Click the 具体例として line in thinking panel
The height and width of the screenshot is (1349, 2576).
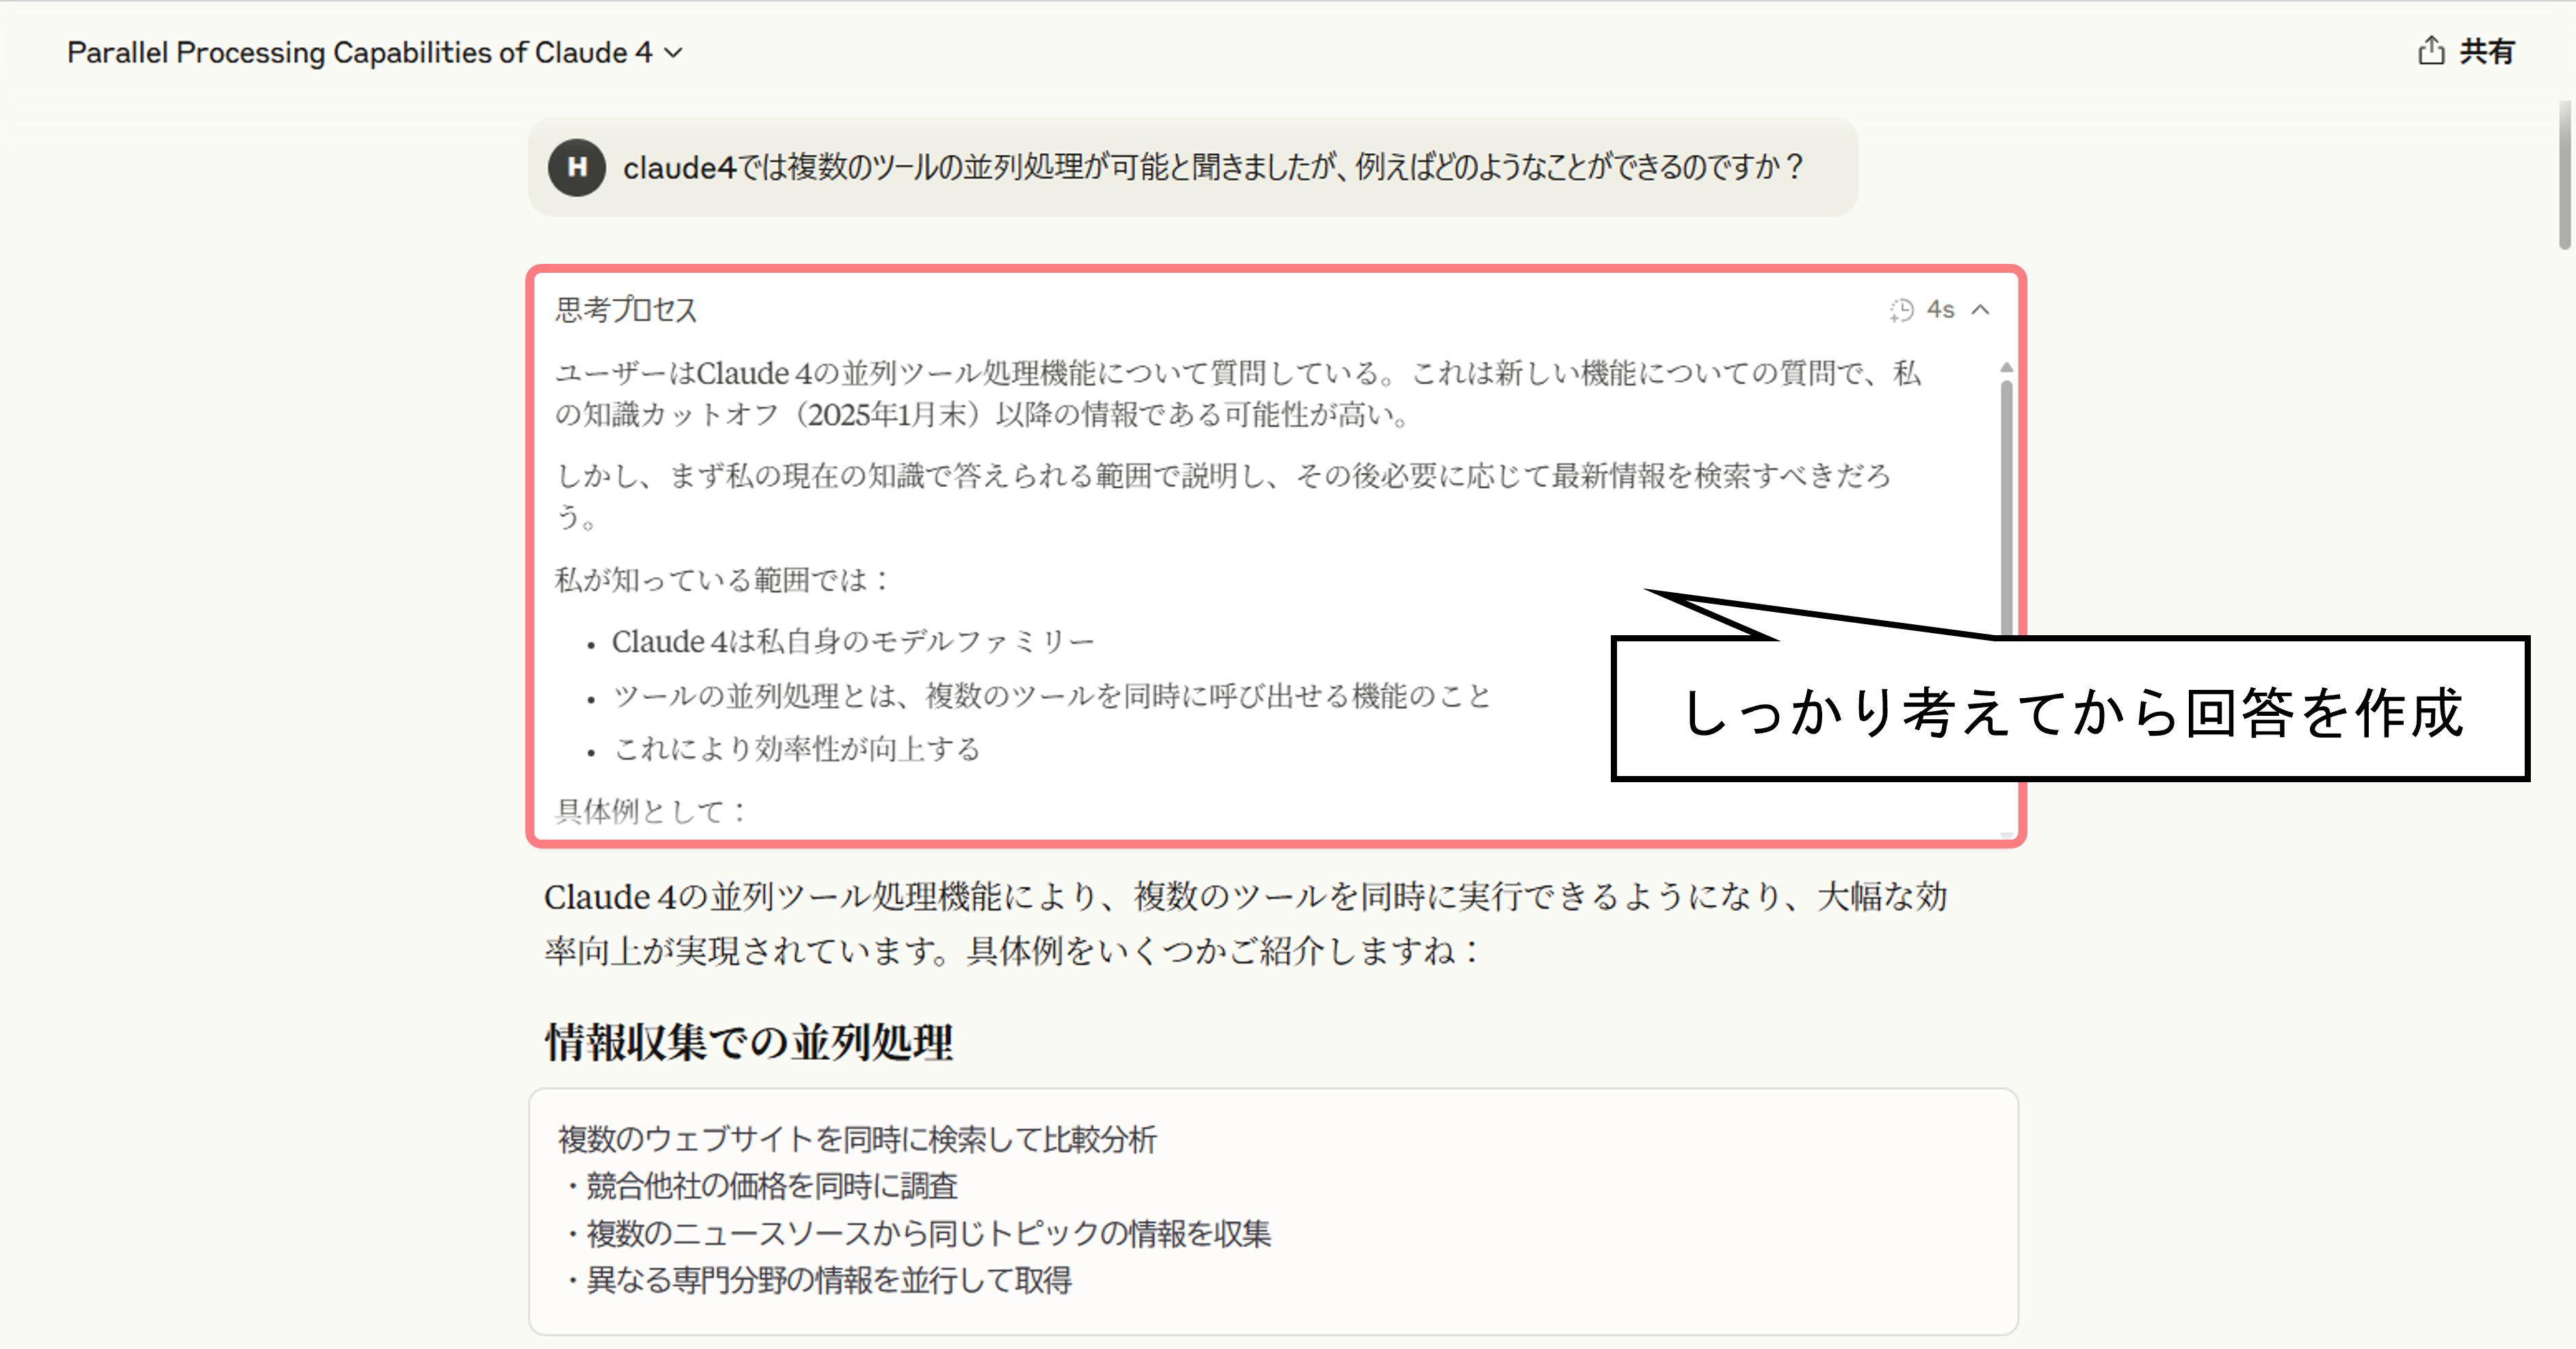point(650,810)
